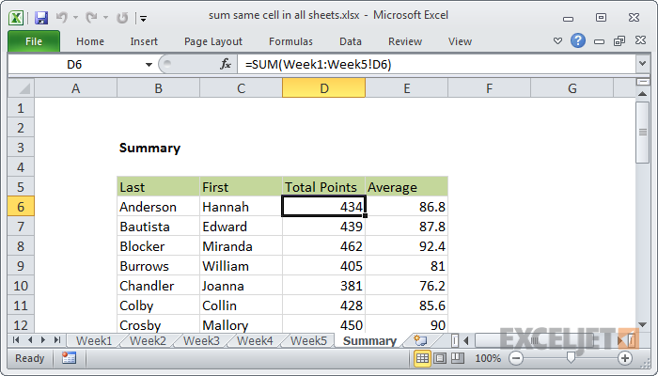Select row 12 header
Image resolution: width=658 pixels, height=376 pixels.
pos(21,325)
